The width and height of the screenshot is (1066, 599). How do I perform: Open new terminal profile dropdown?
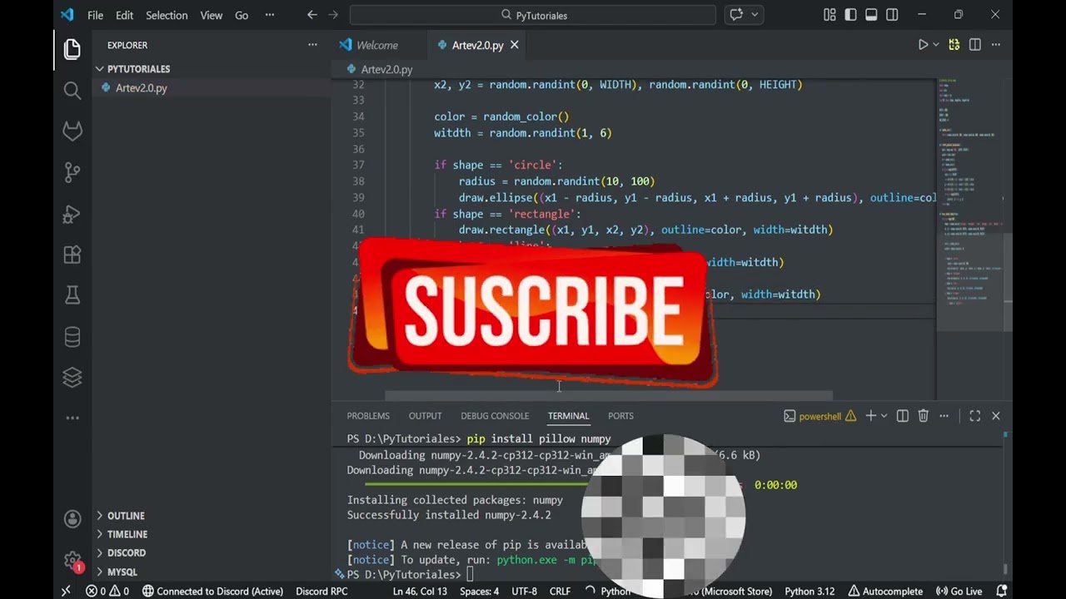point(884,416)
